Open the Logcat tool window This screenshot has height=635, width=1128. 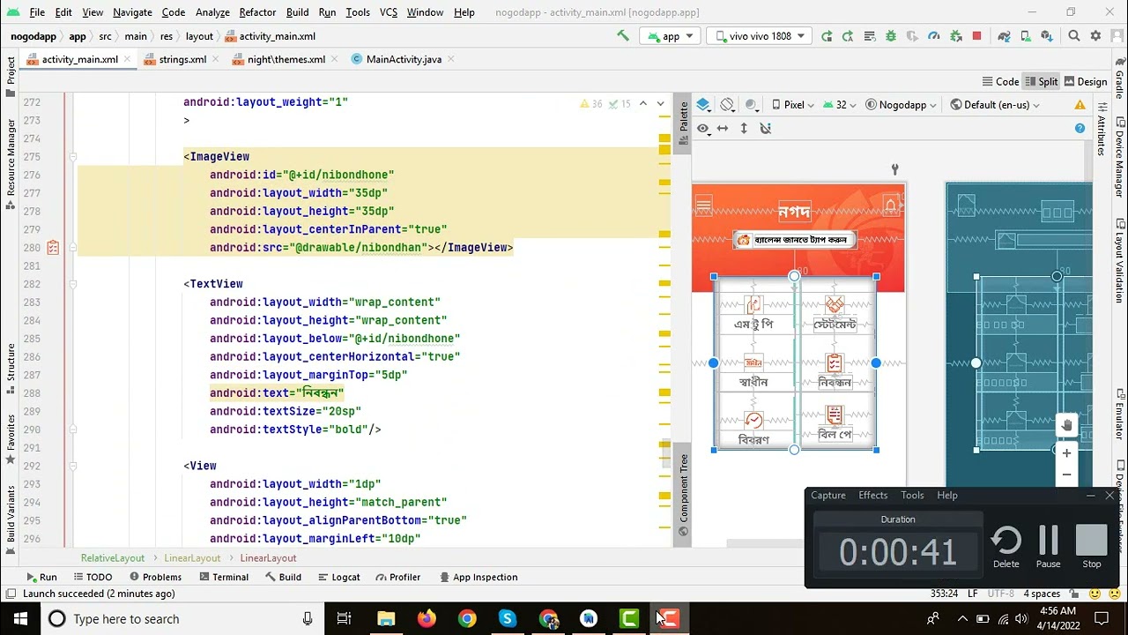[x=338, y=577]
